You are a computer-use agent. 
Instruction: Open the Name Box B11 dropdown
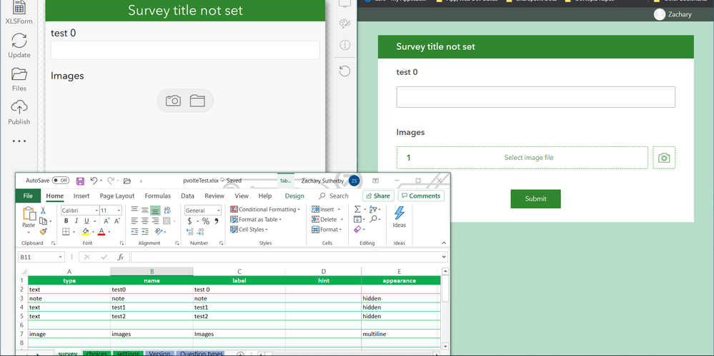(61, 258)
